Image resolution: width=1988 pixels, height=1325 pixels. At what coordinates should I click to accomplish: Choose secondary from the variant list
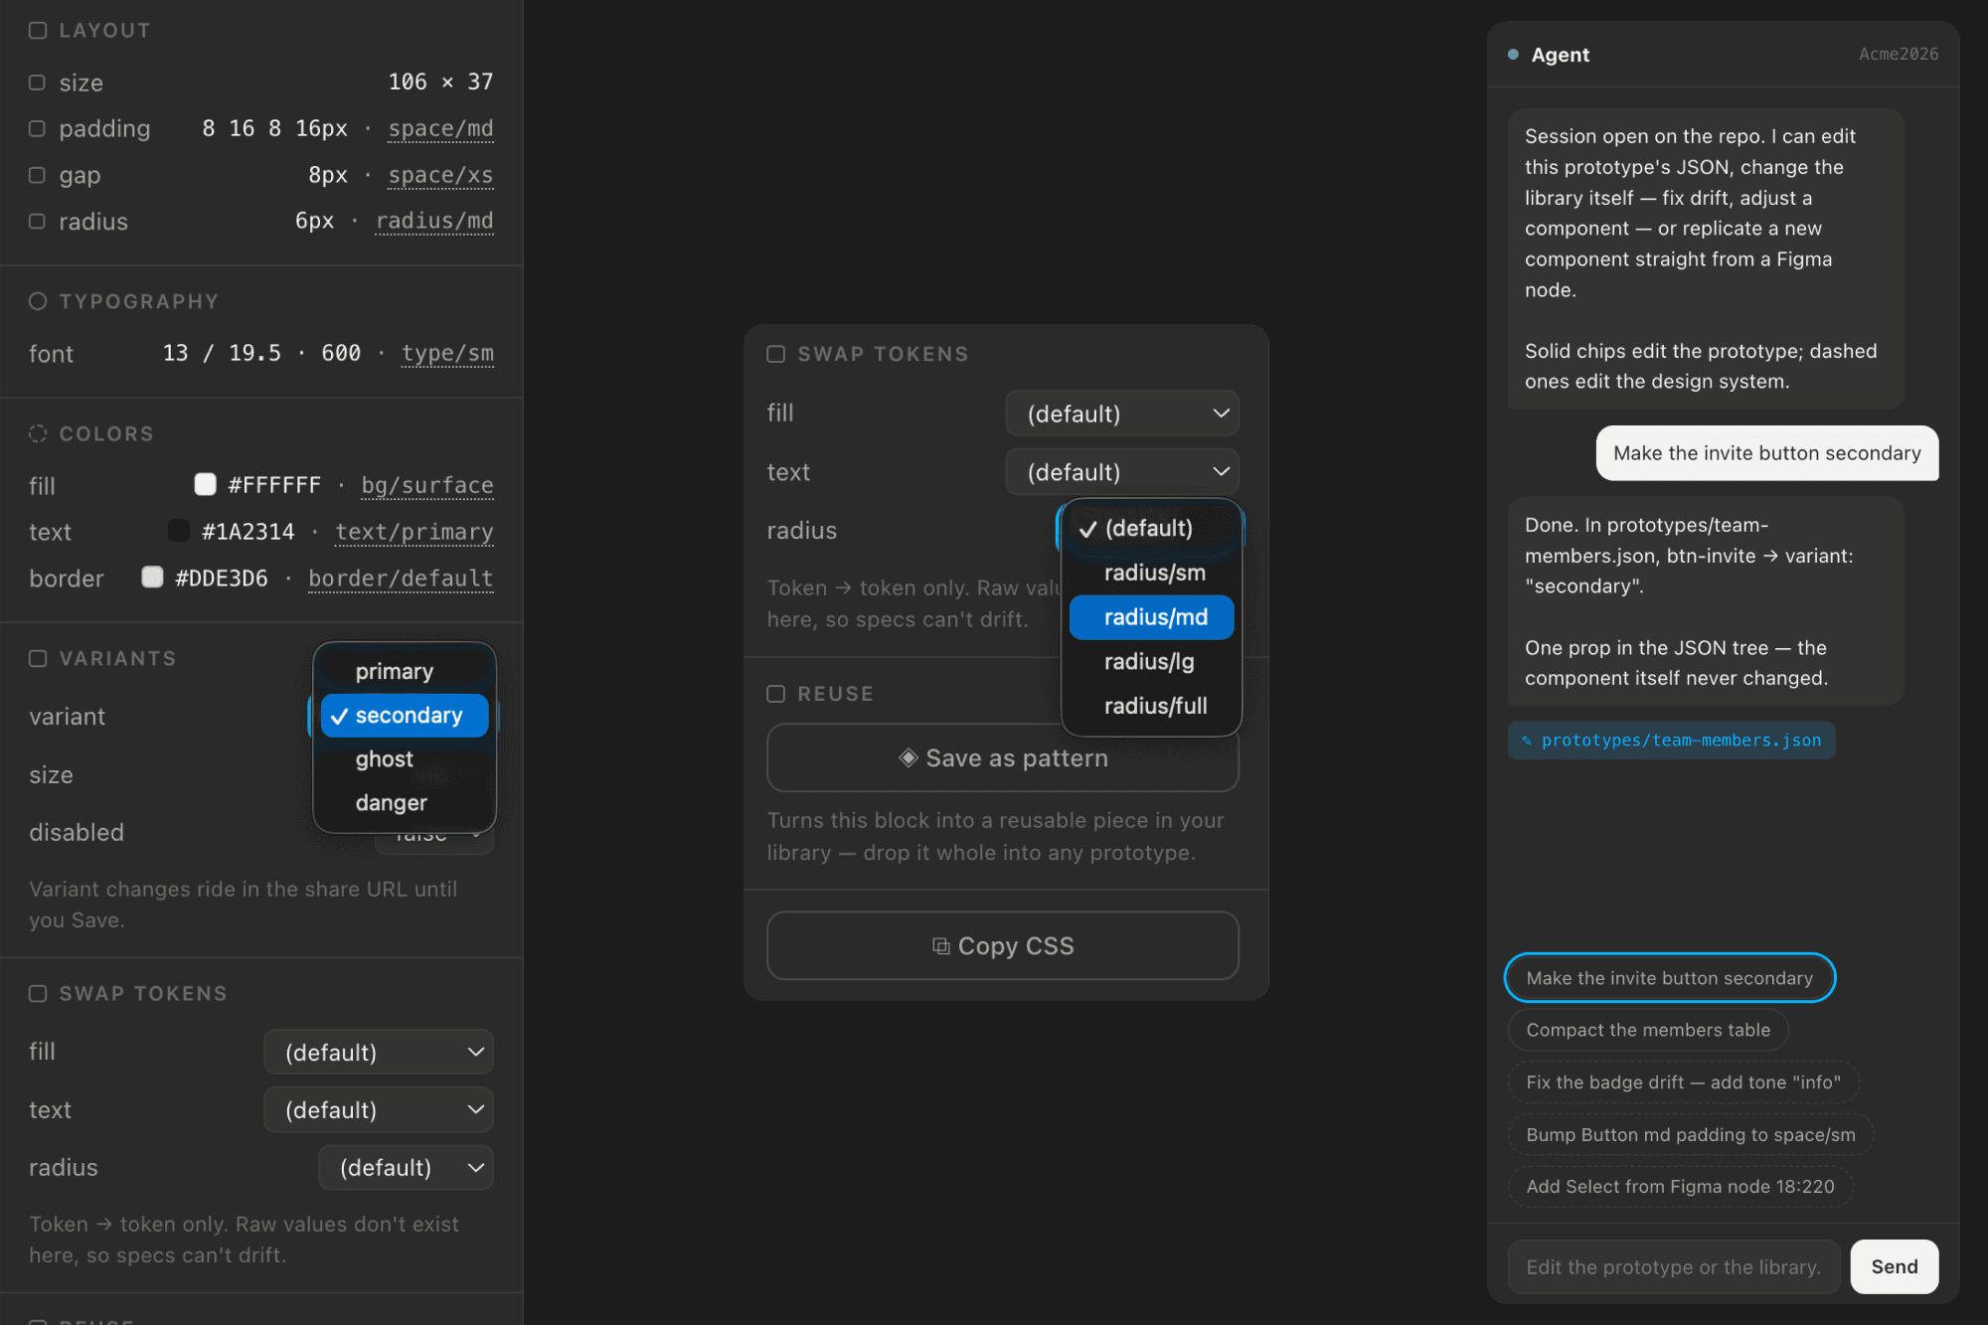405,716
